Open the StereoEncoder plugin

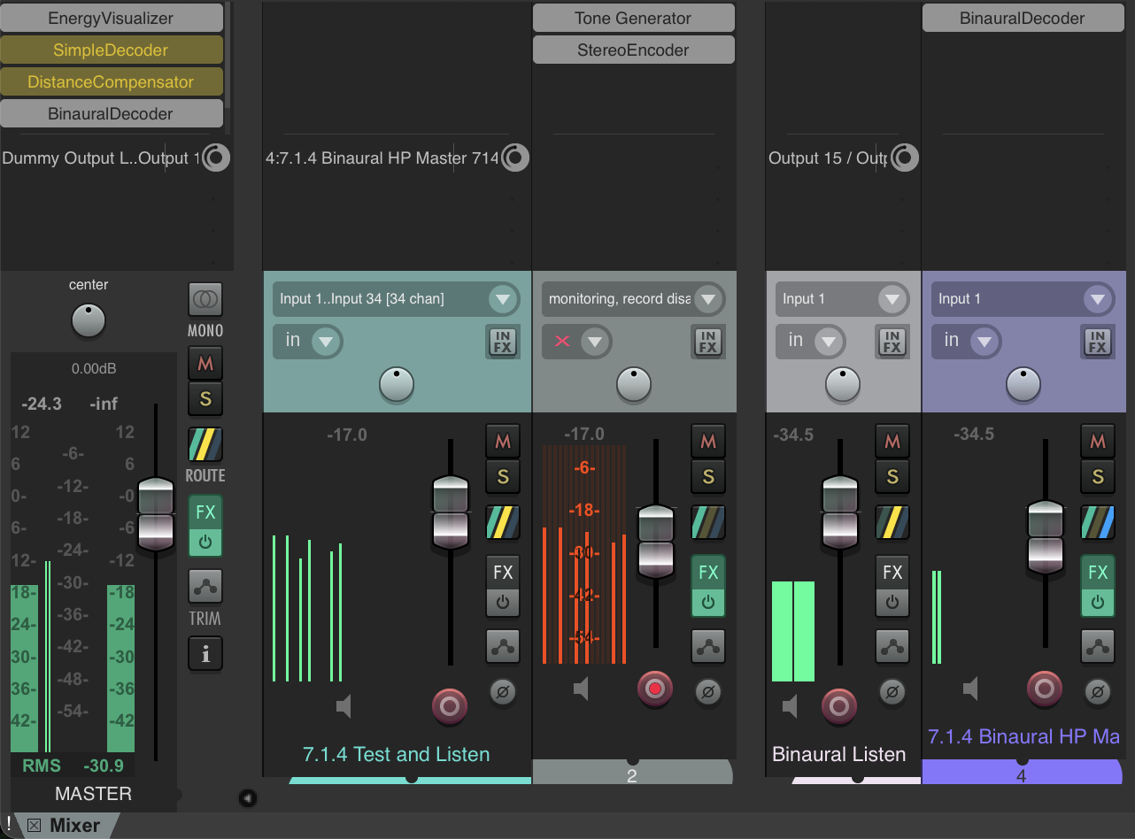633,50
